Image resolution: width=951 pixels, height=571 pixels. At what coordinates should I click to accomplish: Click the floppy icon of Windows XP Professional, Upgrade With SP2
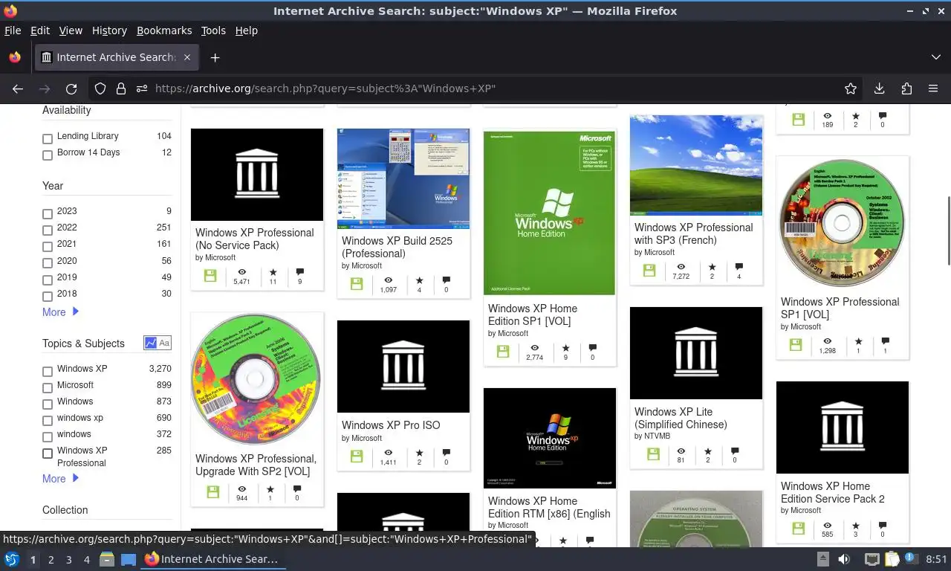coord(212,491)
